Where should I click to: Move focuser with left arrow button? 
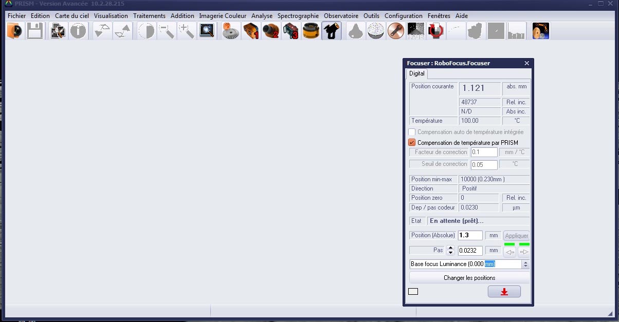click(509, 252)
